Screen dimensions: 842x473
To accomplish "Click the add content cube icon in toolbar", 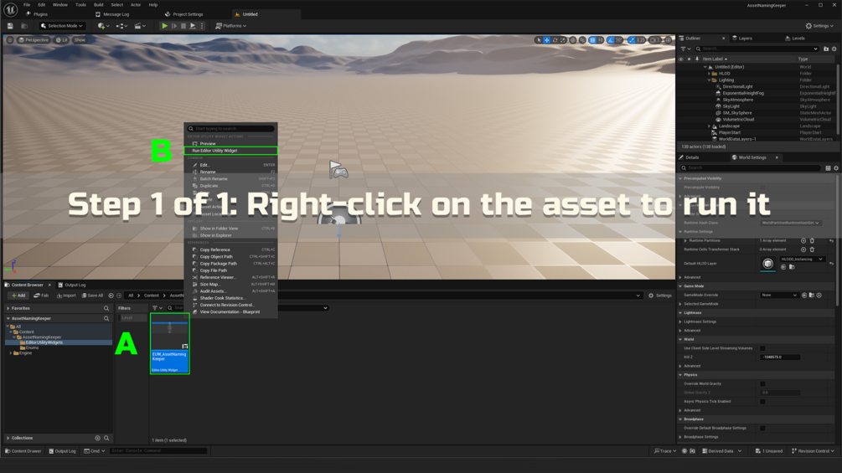I will 103,26.
